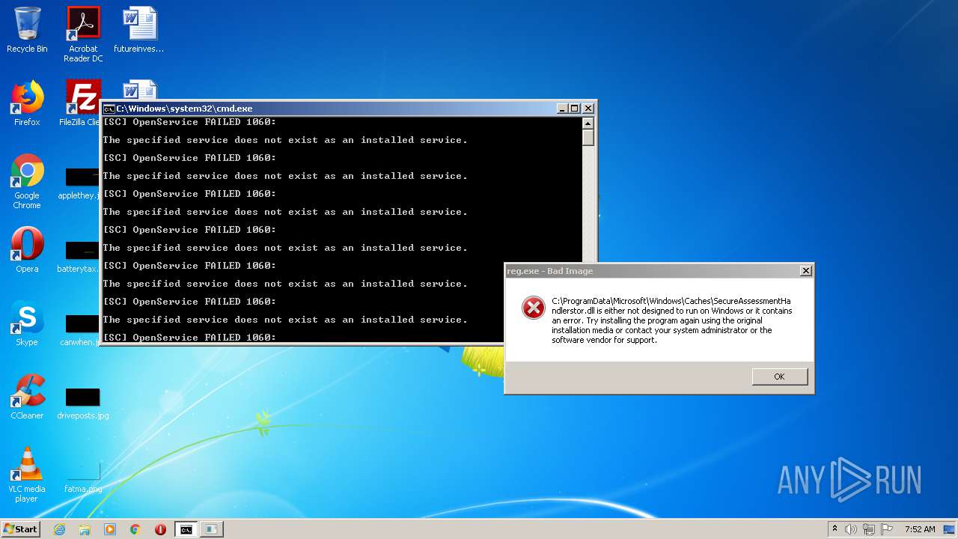Close the reg.exe Bad Image dialog

pyautogui.click(x=805, y=271)
